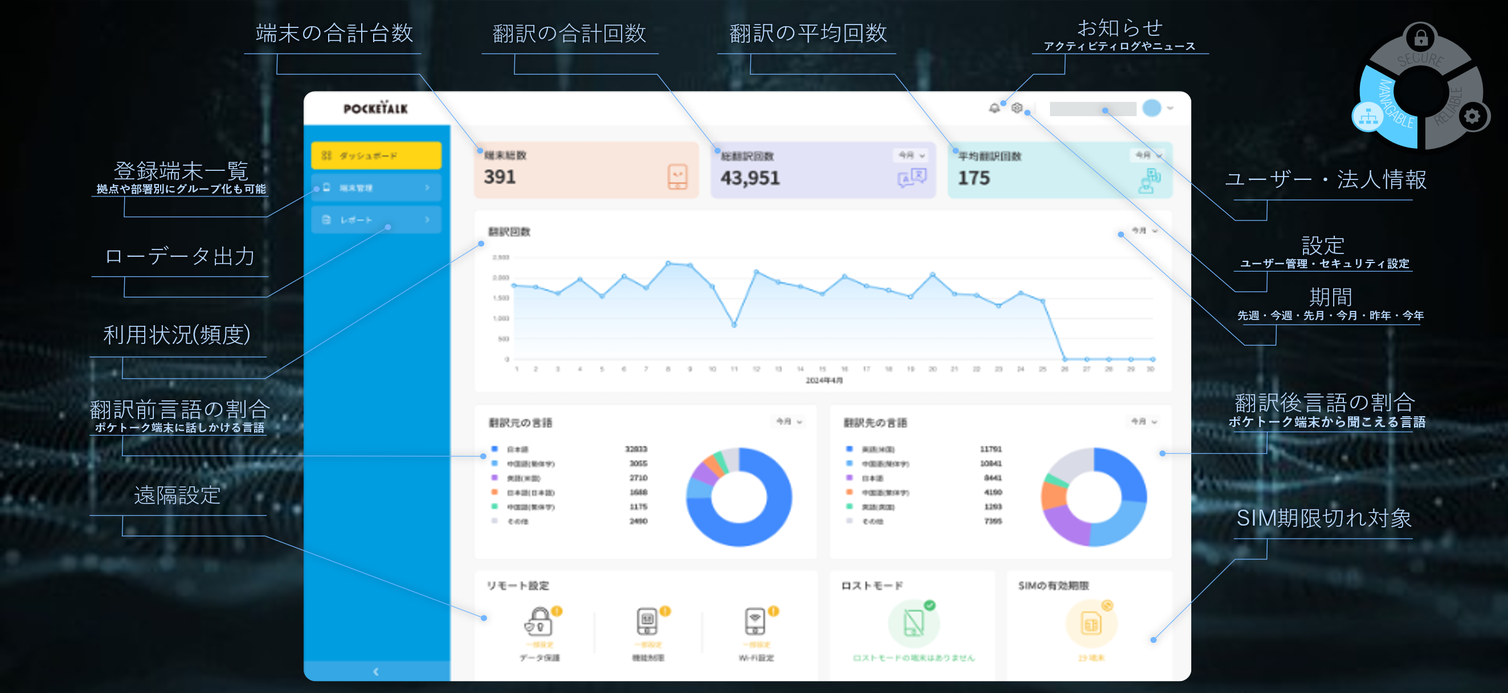Open 今月 period dropdown for 翻訳回数 chart
1508x693 pixels.
click(1144, 231)
